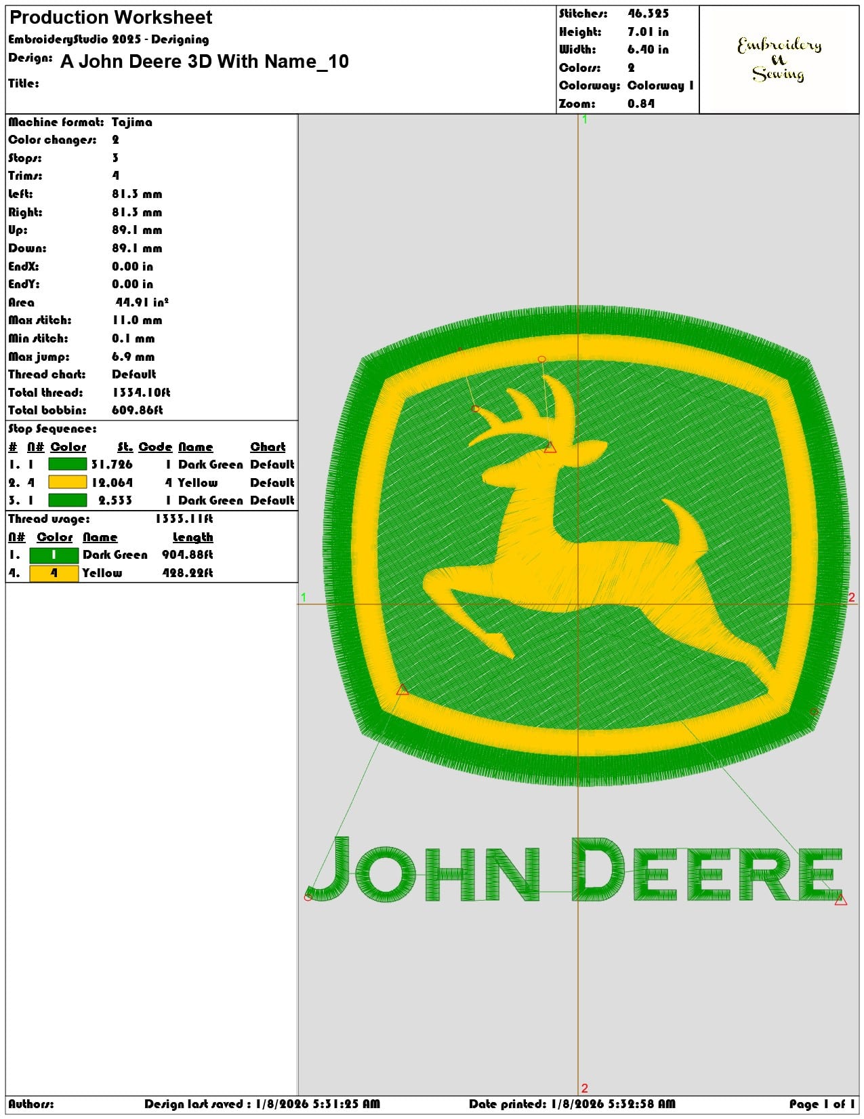Click the Dark Green length 904.88ft
The image size is (864, 1119).
coord(187,555)
